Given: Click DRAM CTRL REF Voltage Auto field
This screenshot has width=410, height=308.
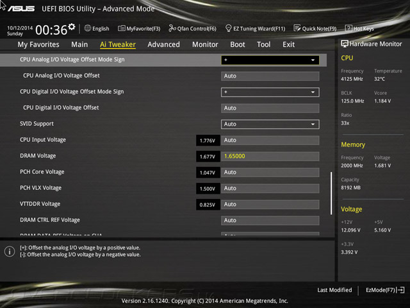Looking at the screenshot, I should (270, 220).
